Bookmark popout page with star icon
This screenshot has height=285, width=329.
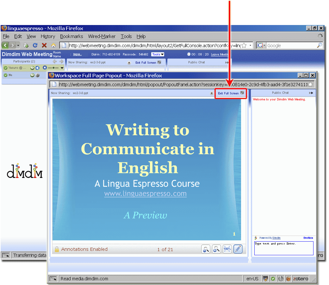click(x=310, y=85)
